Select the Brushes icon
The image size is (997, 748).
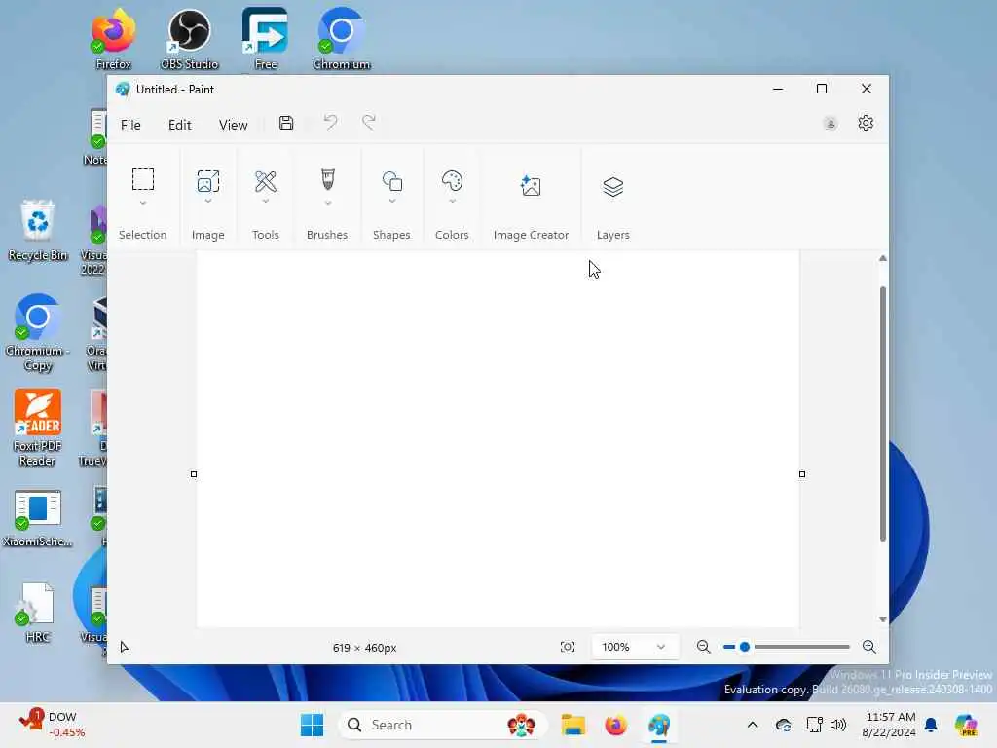pyautogui.click(x=327, y=180)
